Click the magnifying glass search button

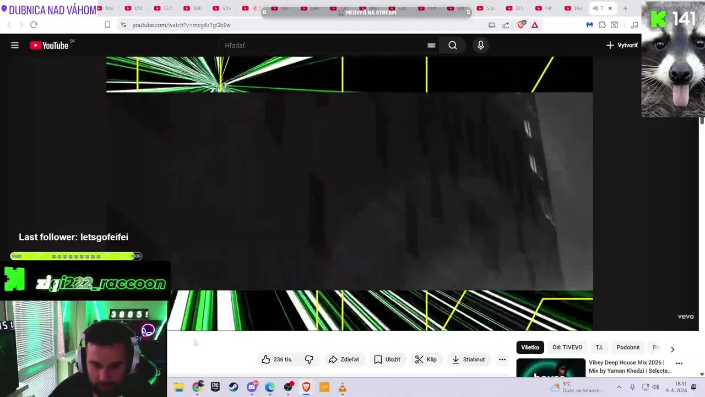pos(453,45)
